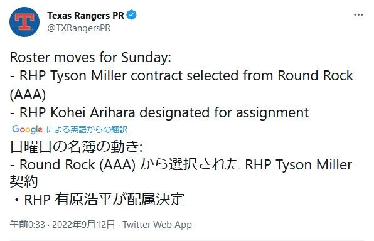
Task: Click the Roster moves for Sunday heading line
Action: click(x=90, y=57)
